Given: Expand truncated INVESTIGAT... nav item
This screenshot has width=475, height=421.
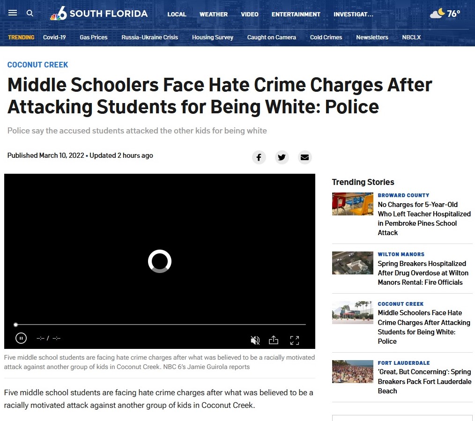Looking at the screenshot, I should click(x=353, y=14).
